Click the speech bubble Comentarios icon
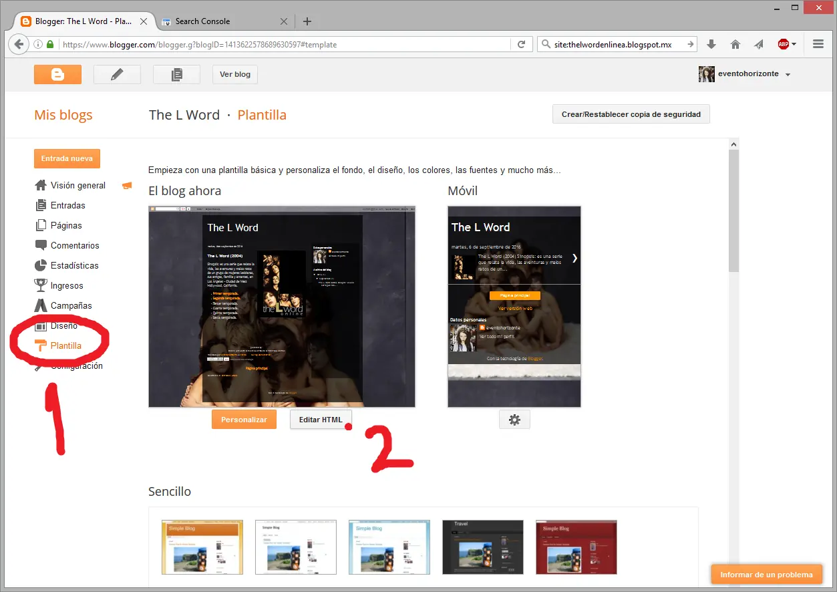 41,245
